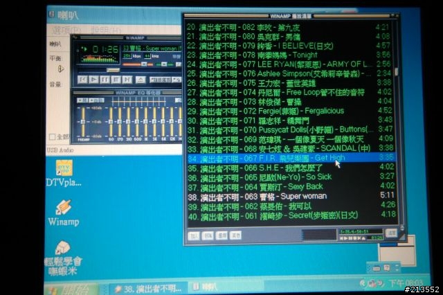The width and height of the screenshot is (443, 295).
Task: Toggle repeat button beside shuffle in Winamp
Action: click(177, 80)
